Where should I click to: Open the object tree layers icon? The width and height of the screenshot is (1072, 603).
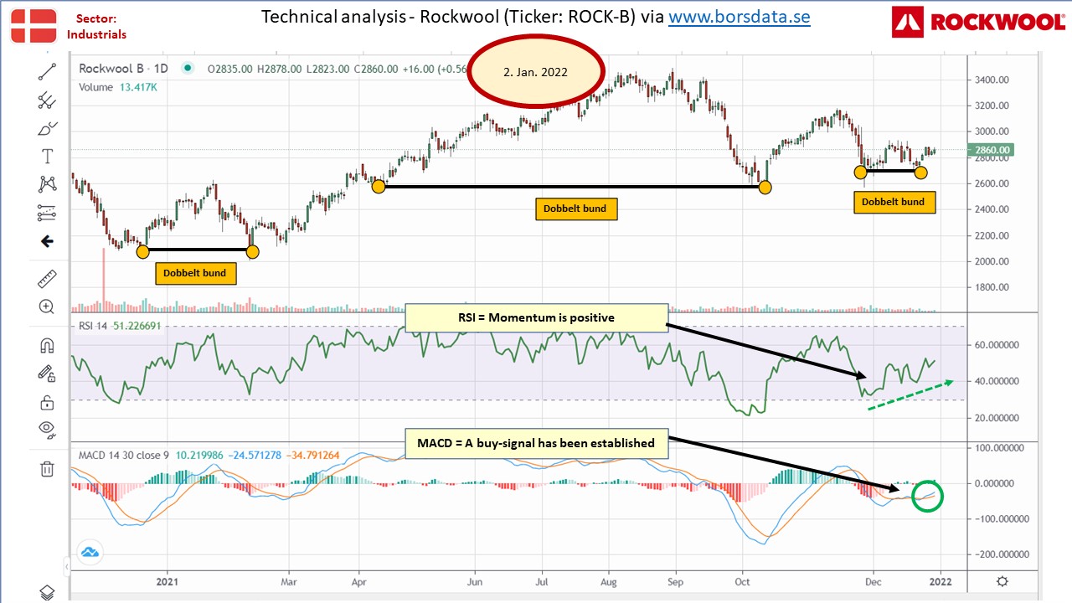pyautogui.click(x=47, y=591)
